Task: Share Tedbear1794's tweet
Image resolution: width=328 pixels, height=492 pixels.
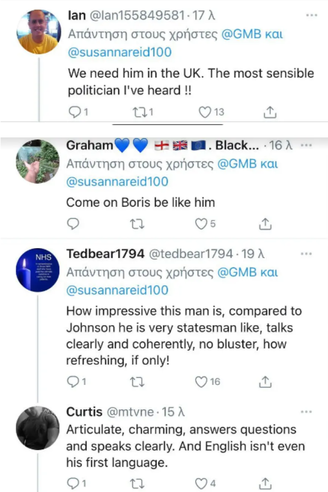Action: [265, 382]
